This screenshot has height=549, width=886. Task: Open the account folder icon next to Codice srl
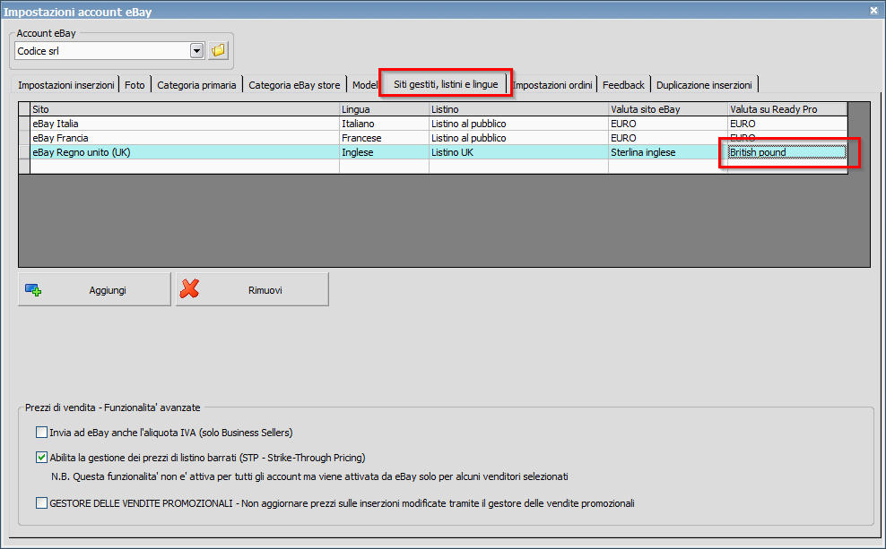tap(218, 51)
